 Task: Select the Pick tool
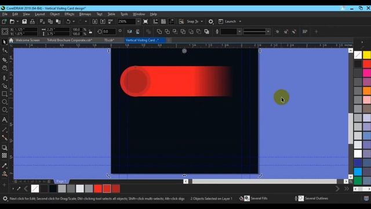(4, 42)
